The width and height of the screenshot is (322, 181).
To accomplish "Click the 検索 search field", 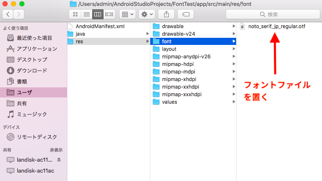I will point(273,14).
